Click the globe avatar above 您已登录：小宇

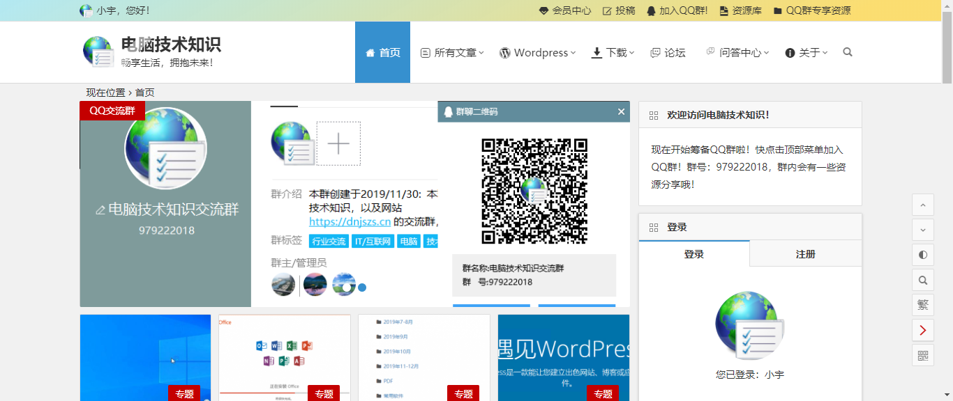click(x=750, y=326)
